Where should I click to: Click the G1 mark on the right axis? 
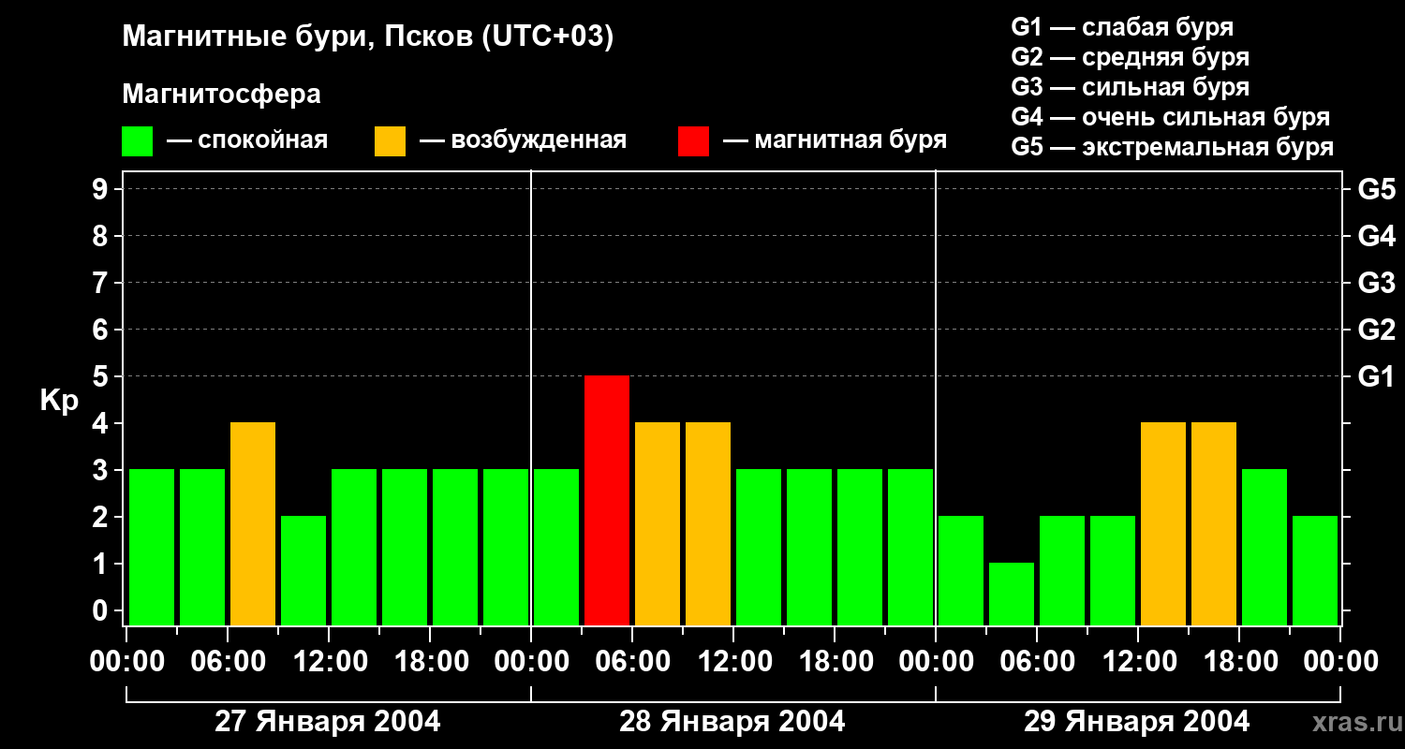tap(1376, 376)
